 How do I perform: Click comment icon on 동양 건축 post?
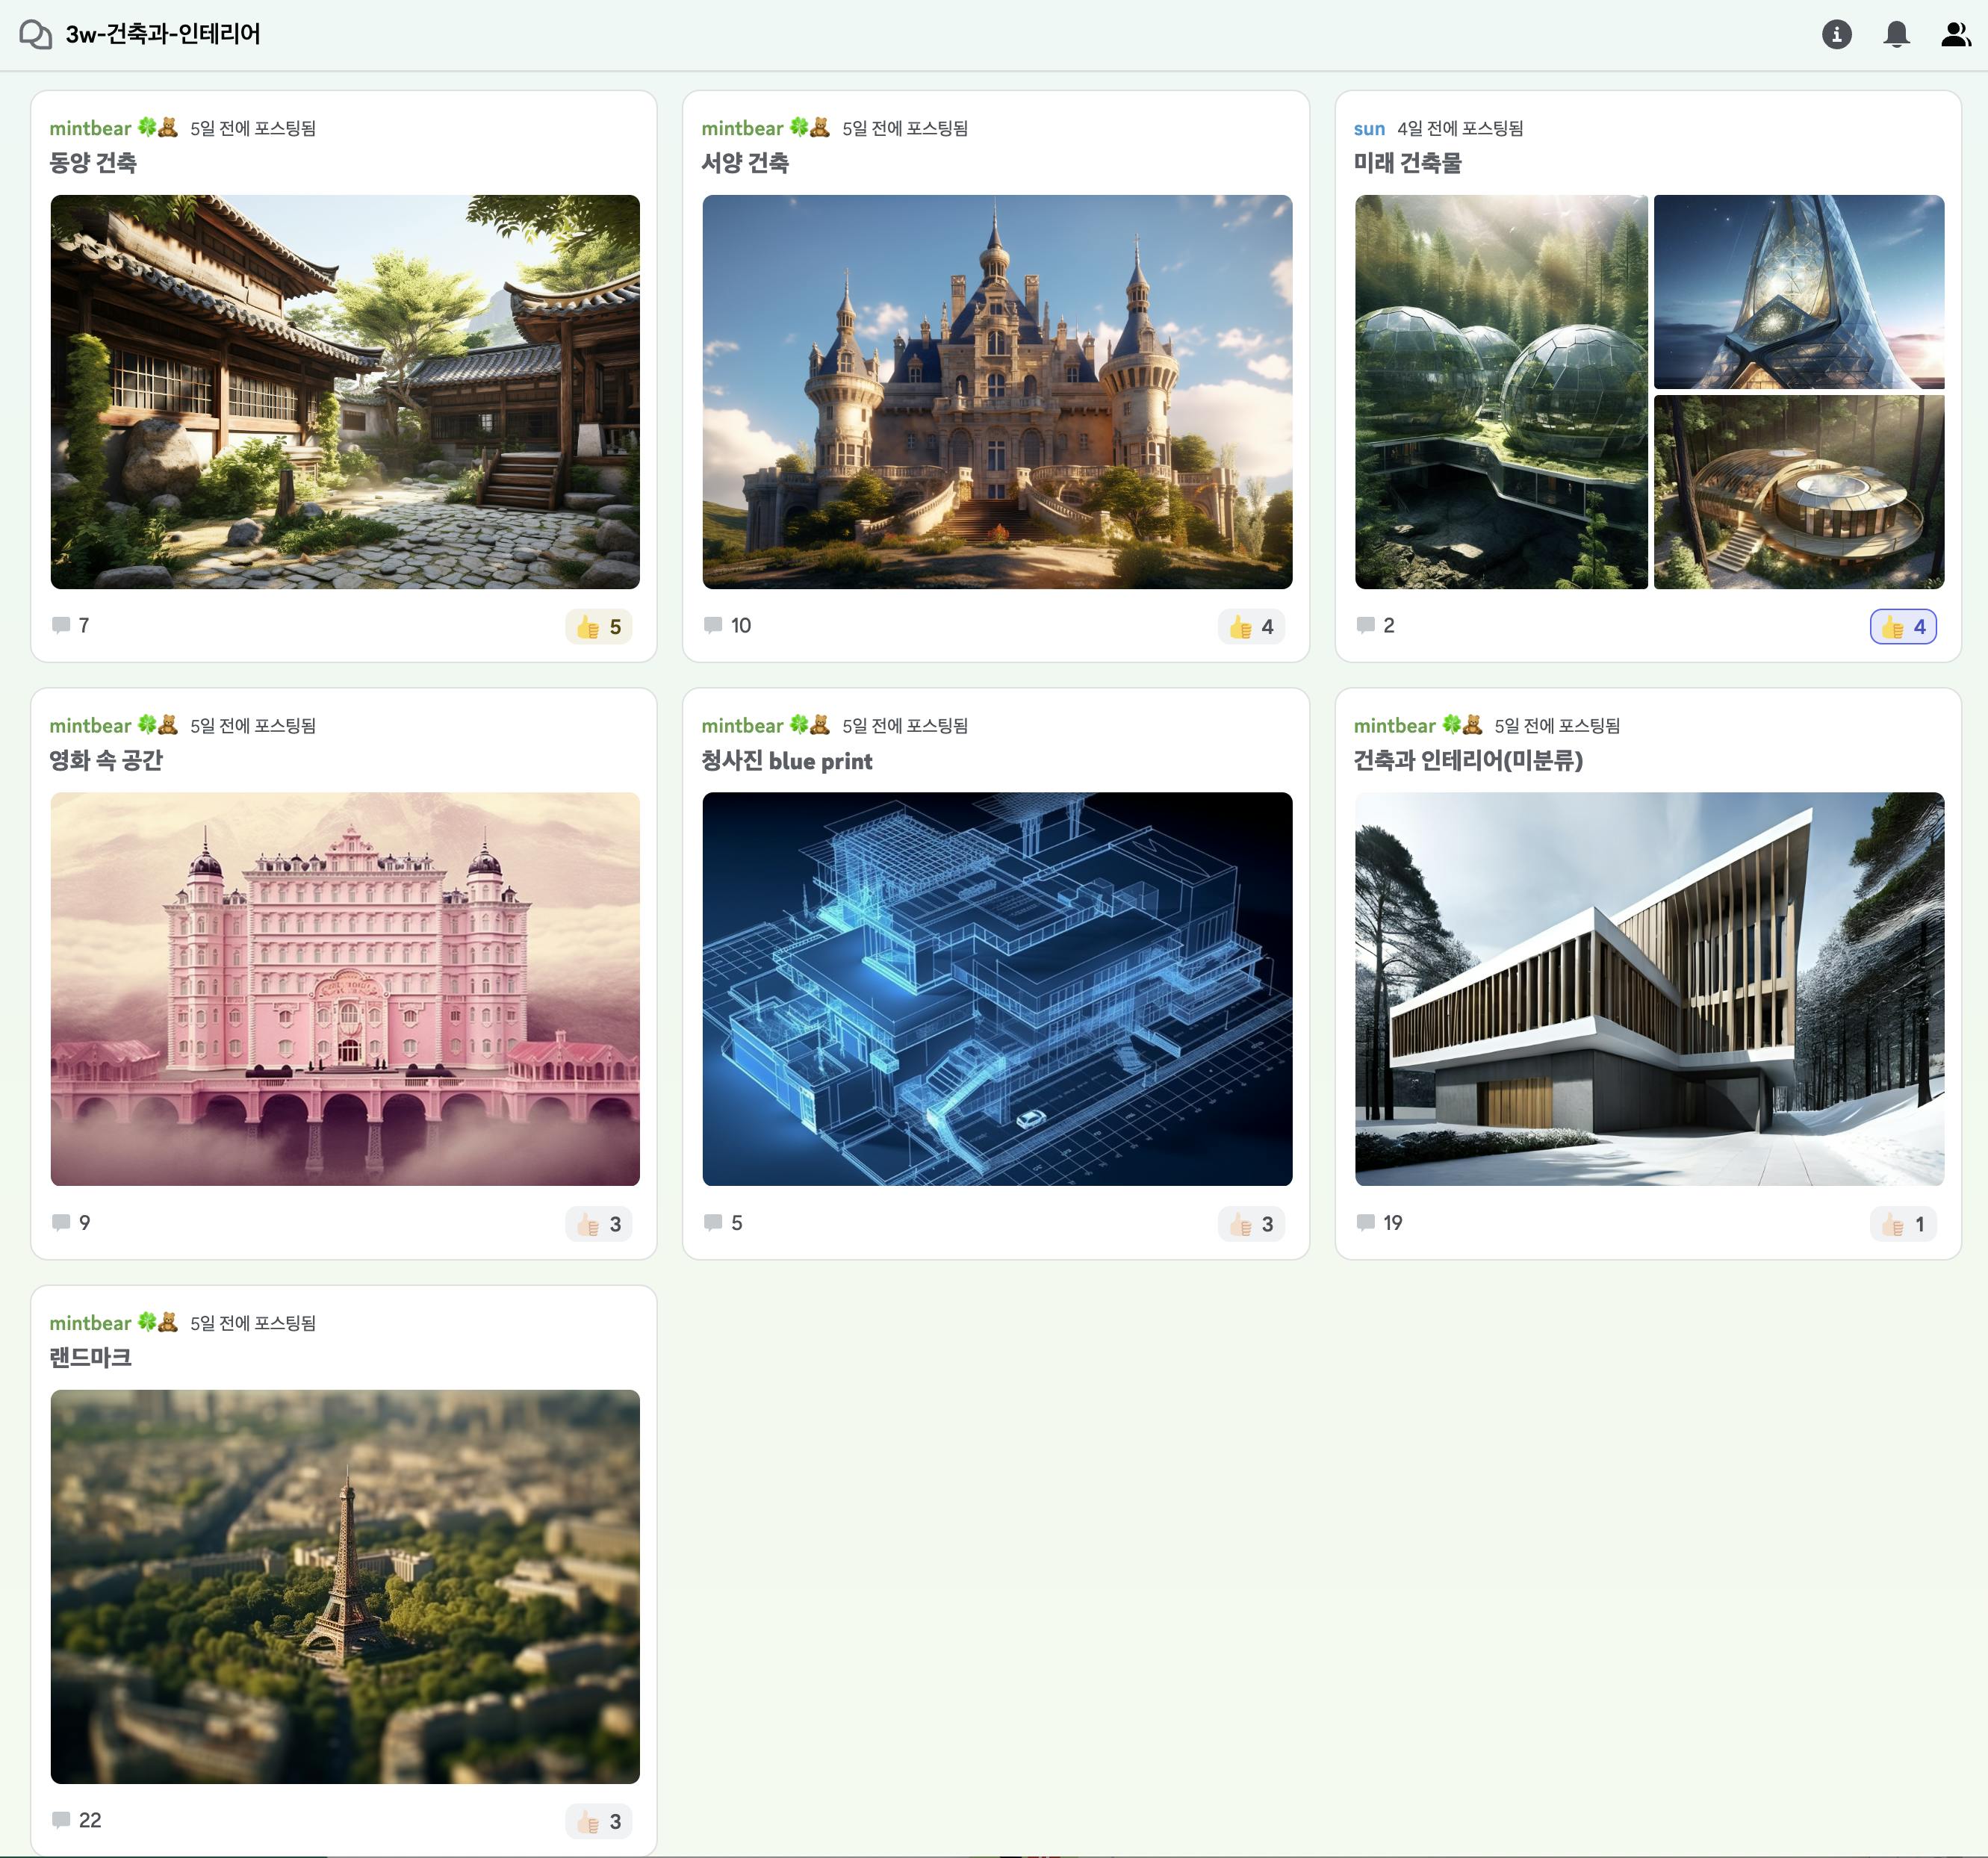[x=61, y=625]
